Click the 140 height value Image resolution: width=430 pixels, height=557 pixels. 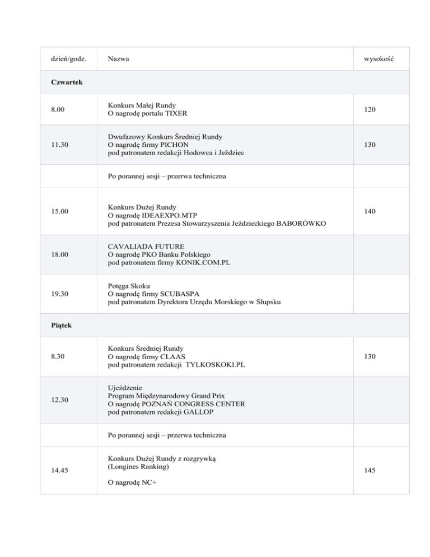370,211
